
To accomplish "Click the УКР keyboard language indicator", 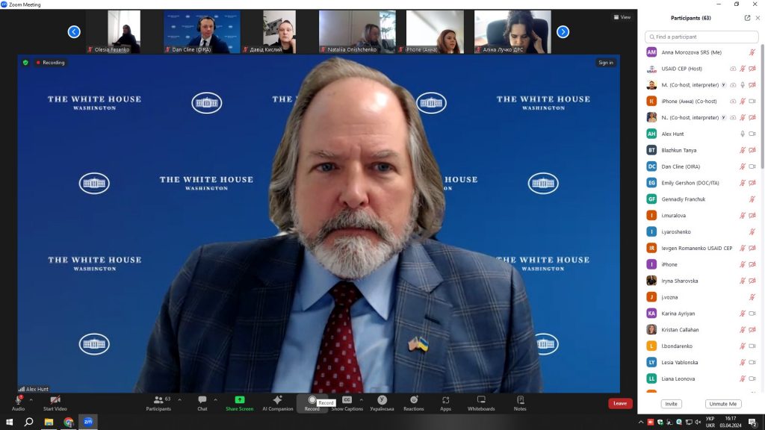I will [x=710, y=423].
